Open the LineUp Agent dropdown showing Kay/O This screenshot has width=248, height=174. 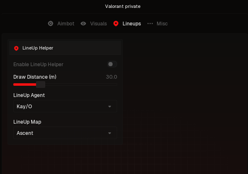pyautogui.click(x=65, y=106)
